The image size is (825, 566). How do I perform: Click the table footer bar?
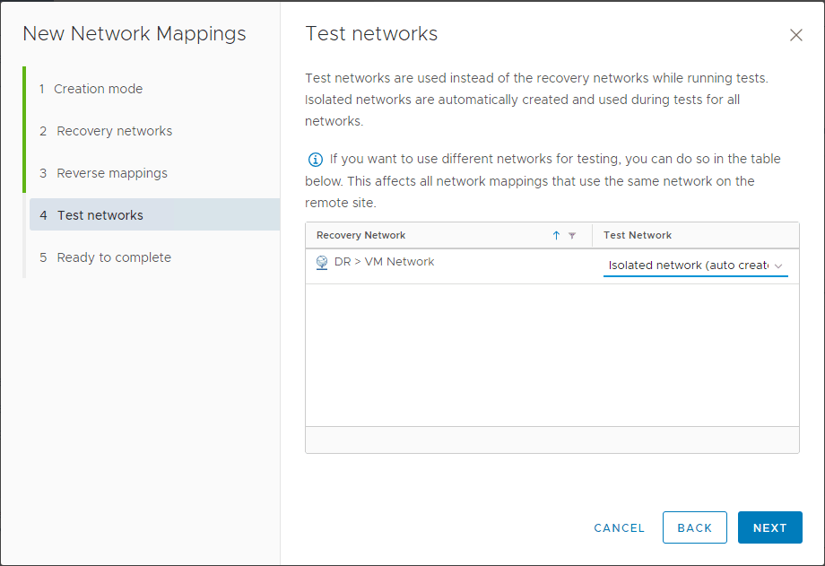551,440
